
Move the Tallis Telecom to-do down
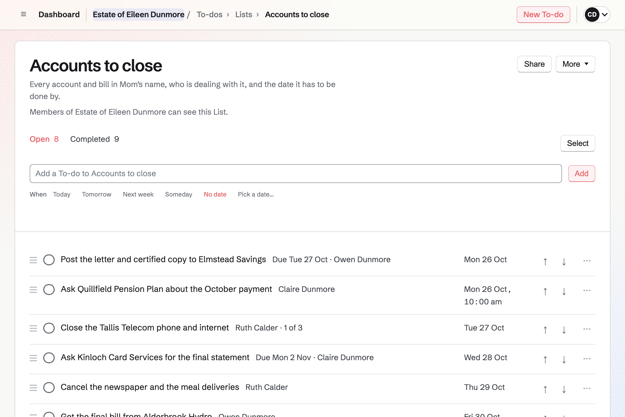(x=564, y=329)
